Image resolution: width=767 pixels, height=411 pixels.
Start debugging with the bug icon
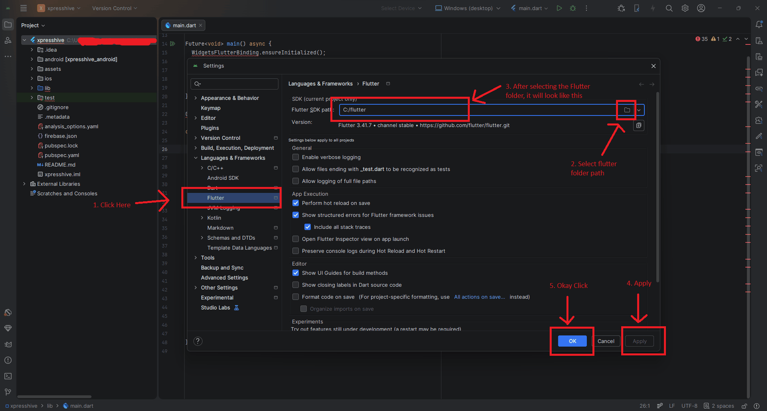tap(573, 8)
